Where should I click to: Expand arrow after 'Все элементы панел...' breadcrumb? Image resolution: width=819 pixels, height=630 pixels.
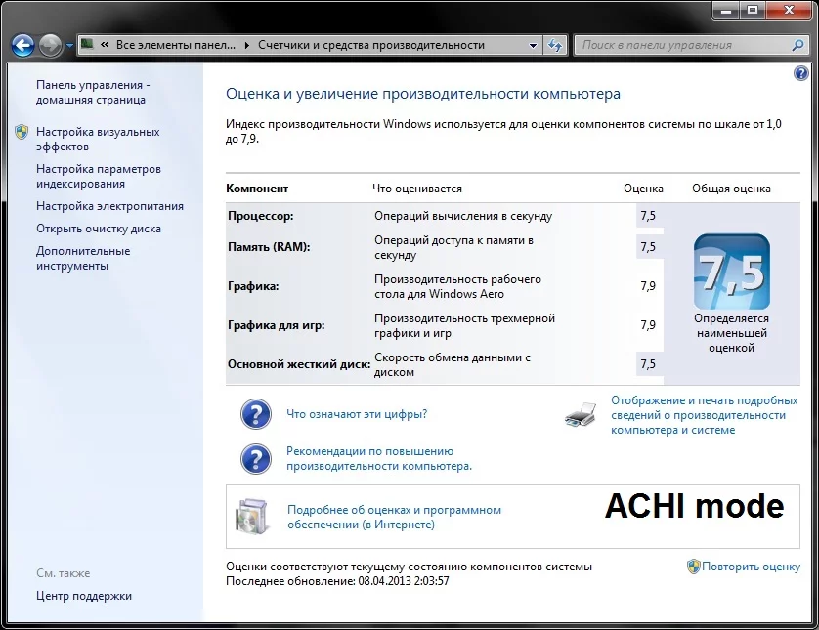[246, 45]
